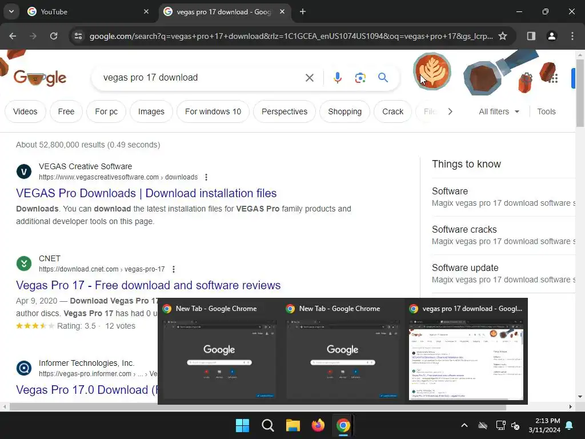The height and width of the screenshot is (439, 585).
Task: Show hidden system tray icons
Action: [x=464, y=425]
